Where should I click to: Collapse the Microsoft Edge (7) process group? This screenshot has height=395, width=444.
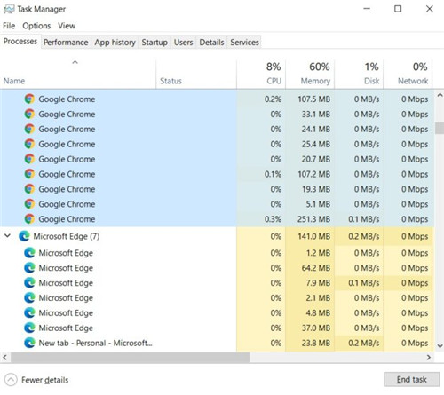tap(8, 236)
